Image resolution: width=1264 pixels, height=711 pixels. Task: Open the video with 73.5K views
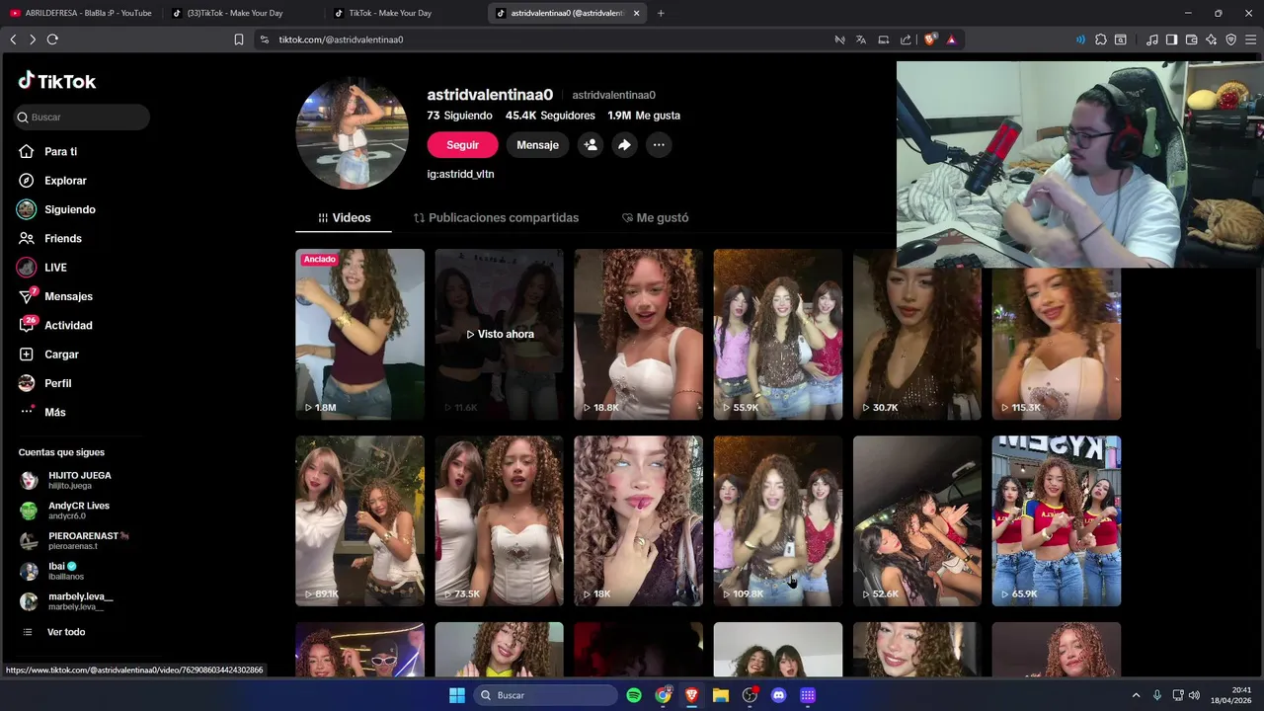499,520
